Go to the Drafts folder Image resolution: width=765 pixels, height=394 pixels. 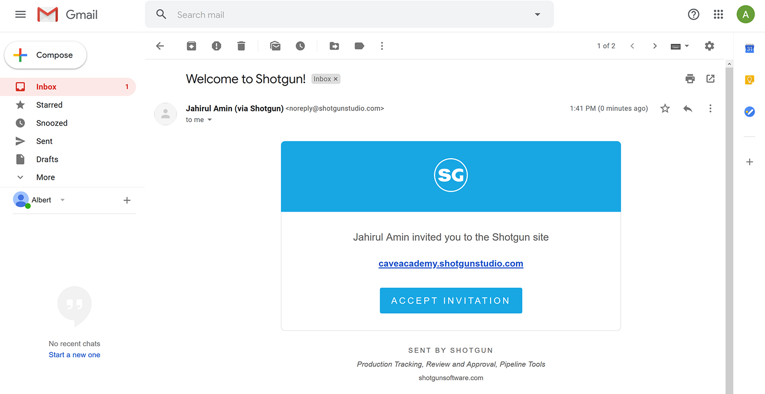[47, 159]
